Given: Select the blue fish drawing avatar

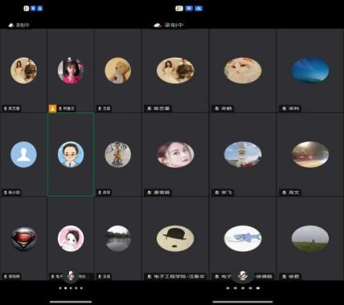Looking at the screenshot, I should pos(243,238).
